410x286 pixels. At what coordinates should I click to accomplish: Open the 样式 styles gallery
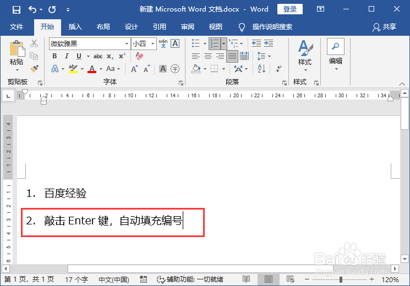[305, 56]
